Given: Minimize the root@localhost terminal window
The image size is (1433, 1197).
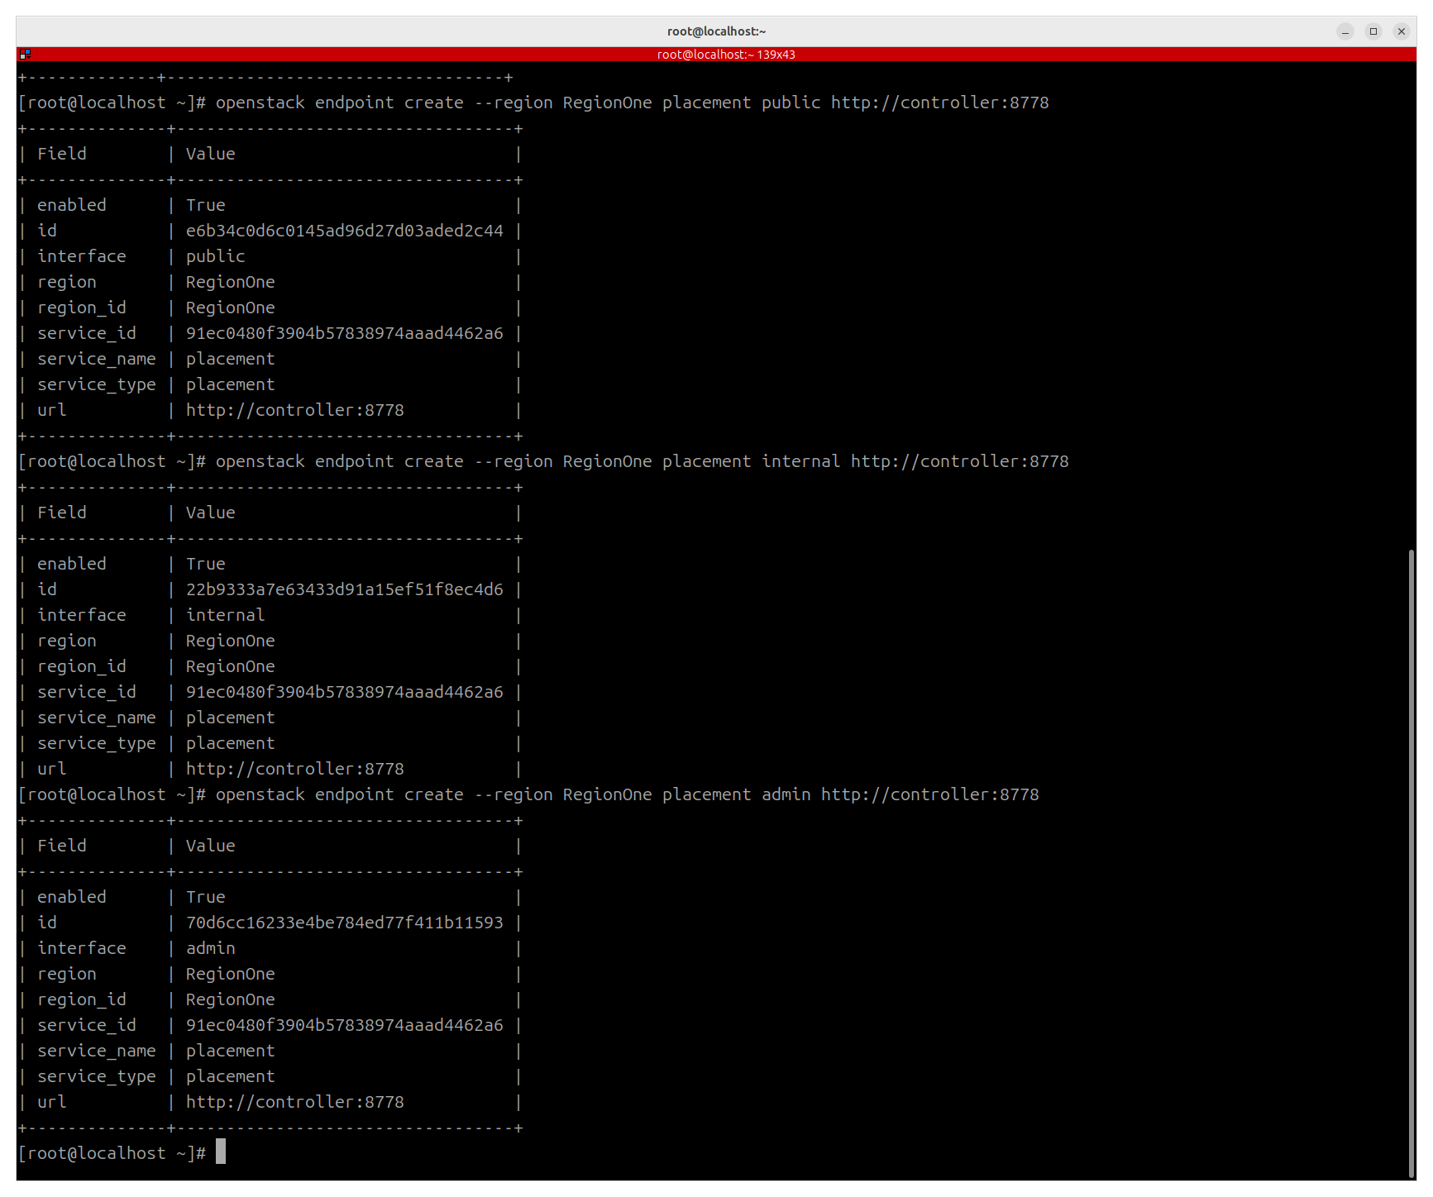Looking at the screenshot, I should [1345, 31].
